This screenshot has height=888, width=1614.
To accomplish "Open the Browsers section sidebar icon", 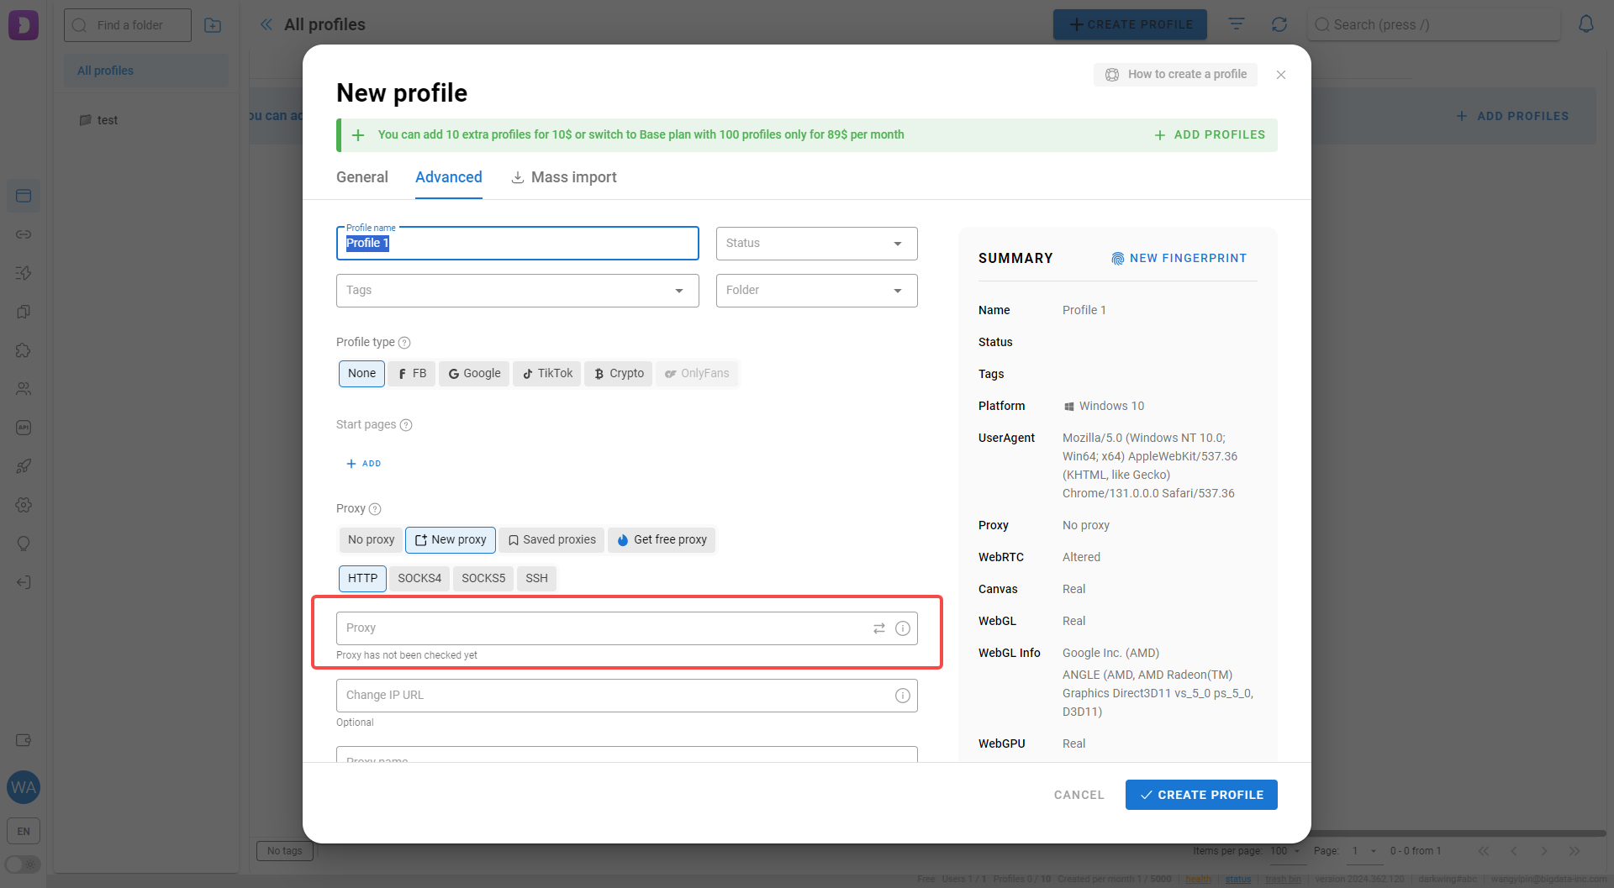I will pos(24,196).
